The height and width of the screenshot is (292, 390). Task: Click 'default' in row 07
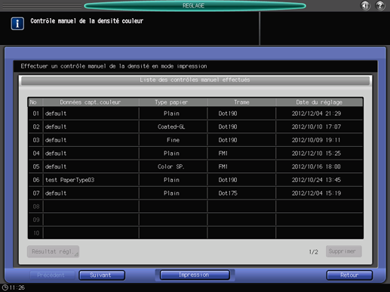coord(56,193)
